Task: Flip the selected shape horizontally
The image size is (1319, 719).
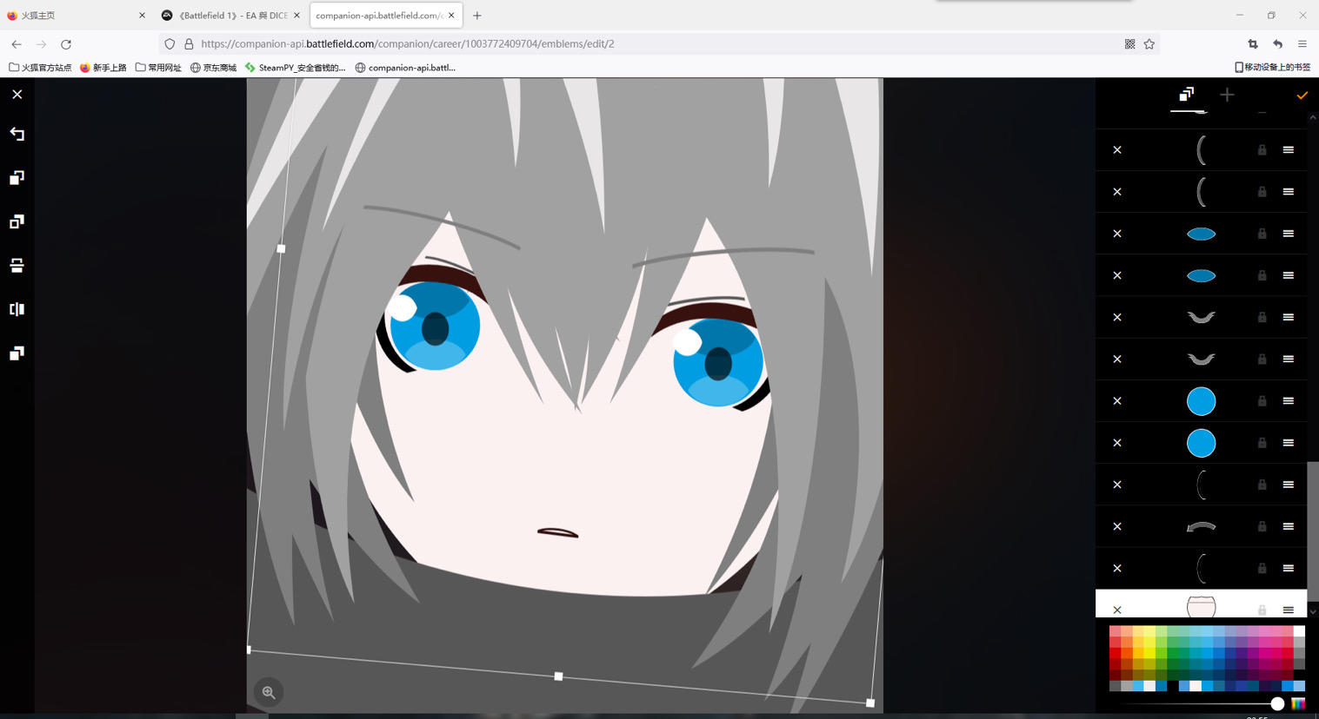Action: pyautogui.click(x=17, y=309)
